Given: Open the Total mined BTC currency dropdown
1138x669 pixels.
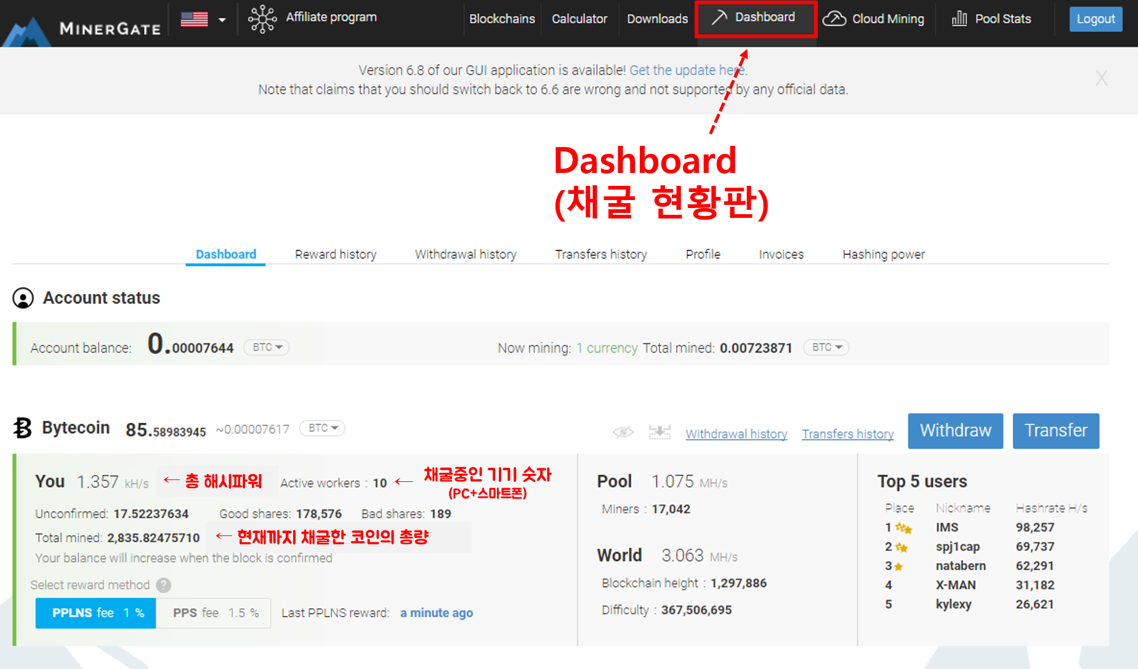Looking at the screenshot, I should coord(826,347).
